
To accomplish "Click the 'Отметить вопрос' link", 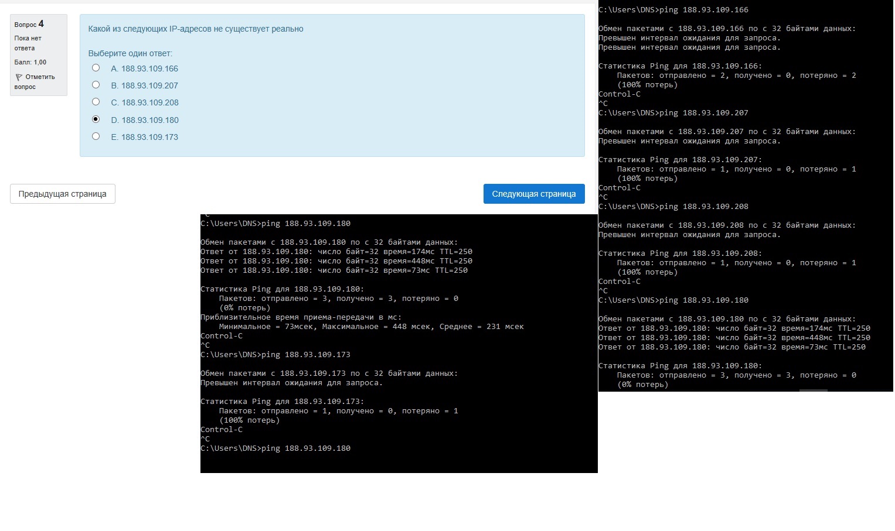I will [x=35, y=82].
